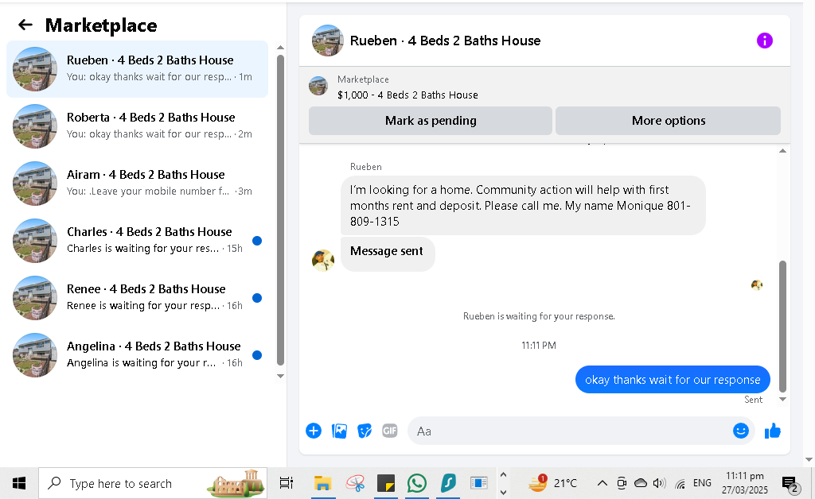Open Sticky Notes taskbar app
Screen dimensions: 815x499
(x=386, y=483)
